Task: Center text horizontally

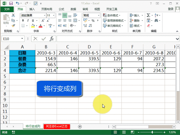Action: pos(65,21)
